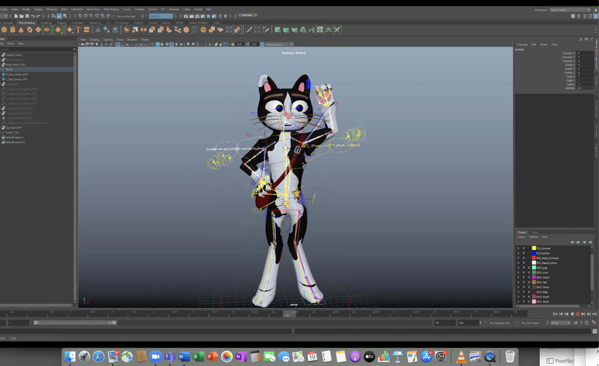Click the Pause Viewport icon in status line
Image resolution: width=599 pixels, height=366 pixels.
(225, 16)
